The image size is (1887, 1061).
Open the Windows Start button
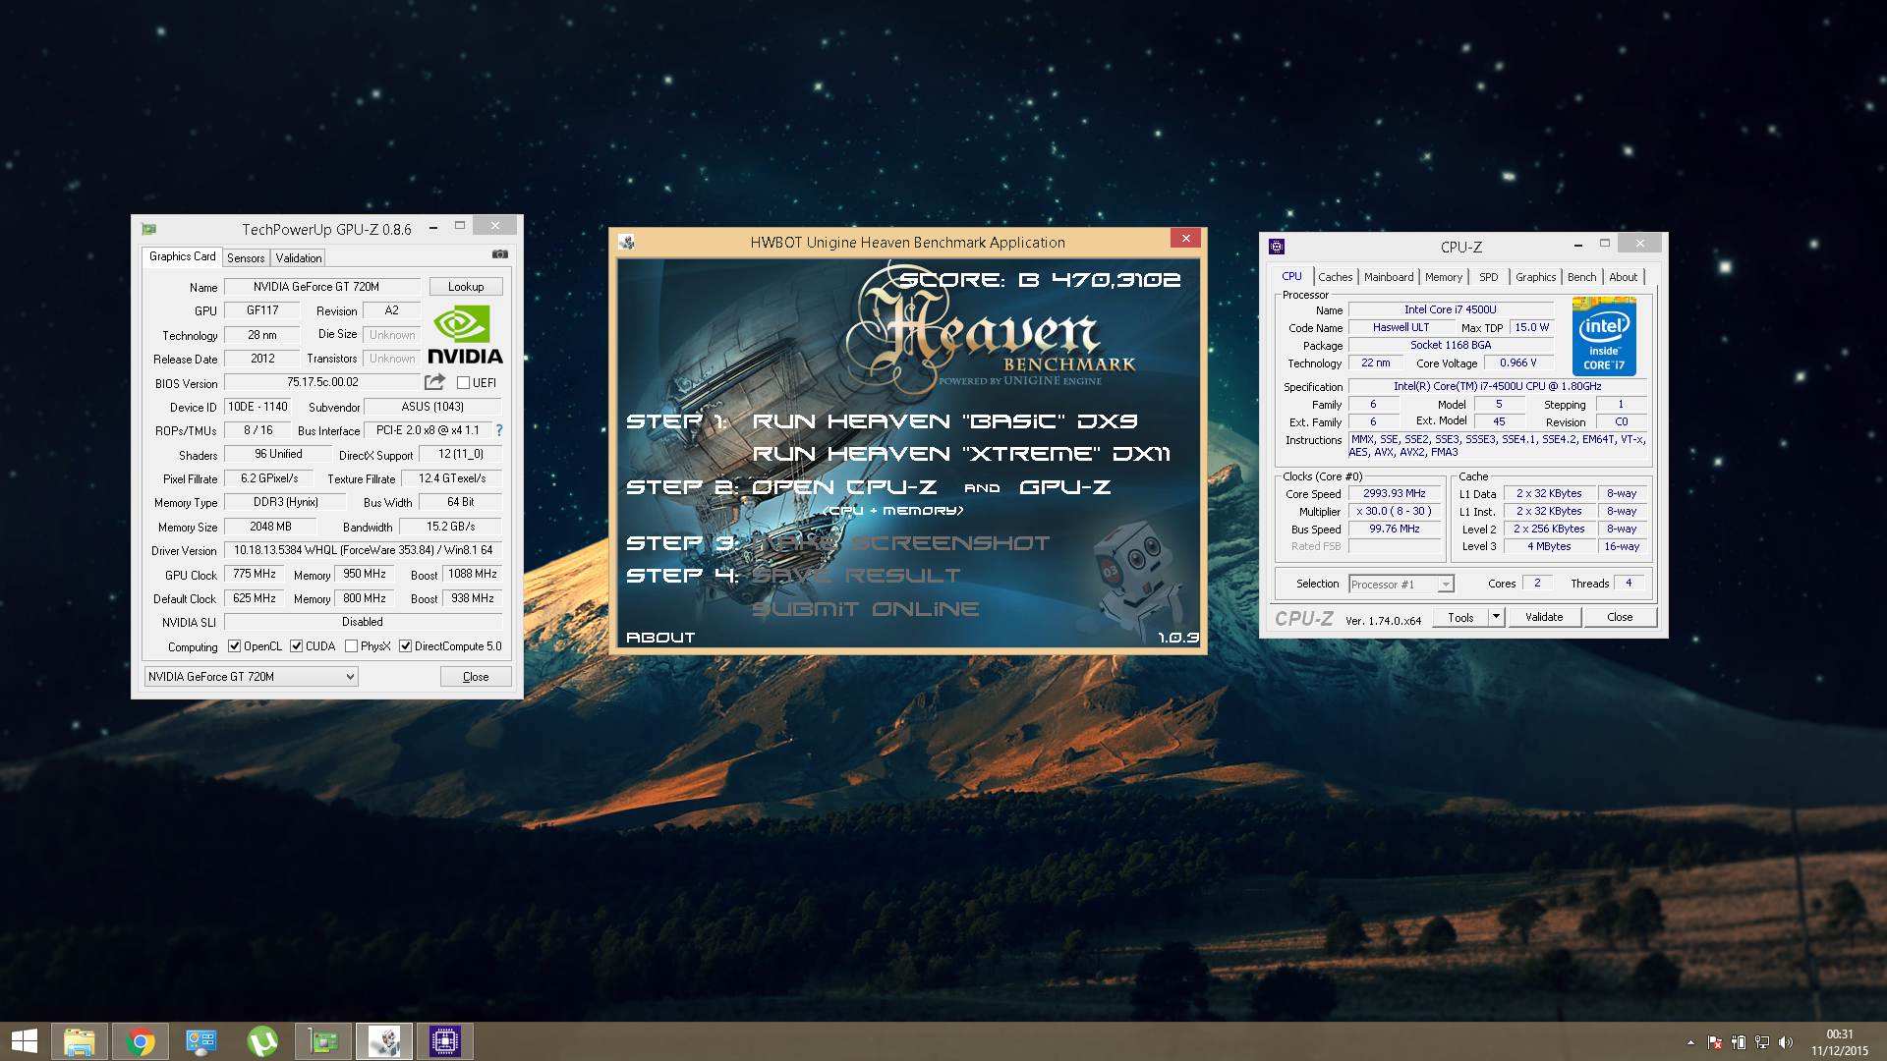(x=24, y=1041)
